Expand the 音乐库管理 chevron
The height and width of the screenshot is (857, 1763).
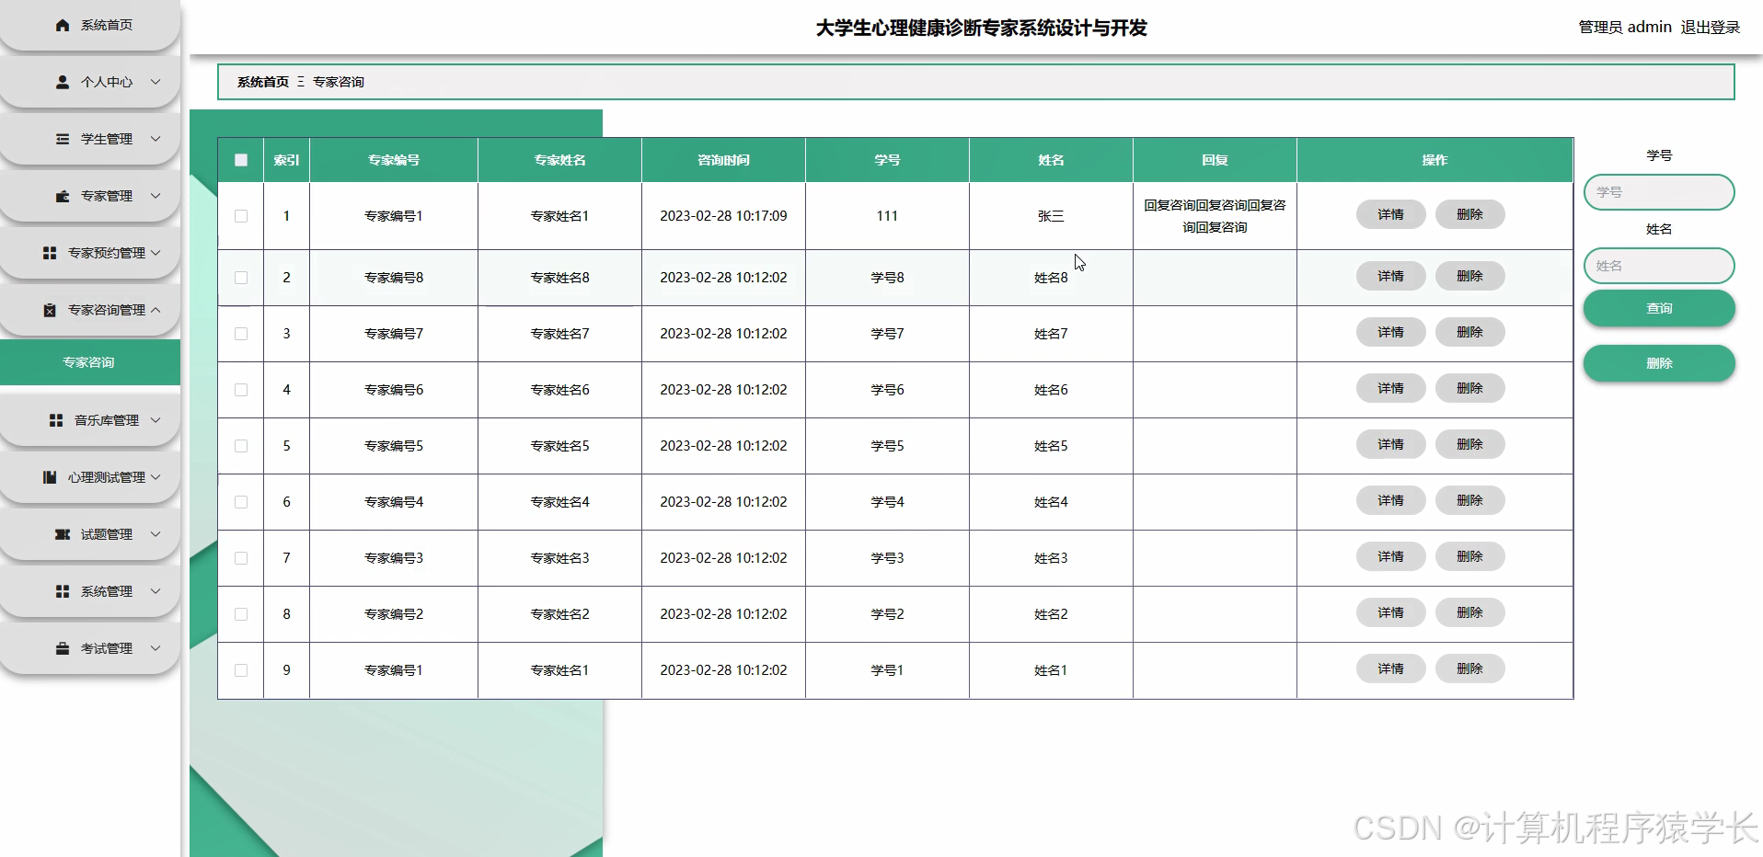point(156,420)
